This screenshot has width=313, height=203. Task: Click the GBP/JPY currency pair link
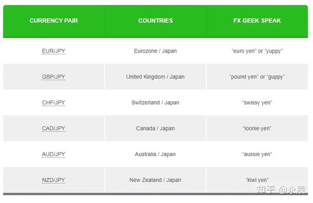(53, 77)
